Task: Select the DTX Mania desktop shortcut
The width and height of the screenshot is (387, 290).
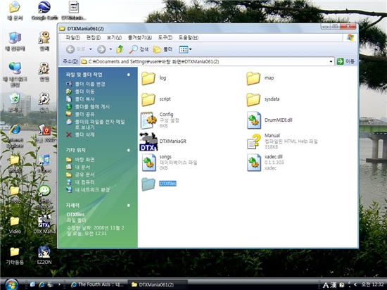Action: [x=44, y=225]
